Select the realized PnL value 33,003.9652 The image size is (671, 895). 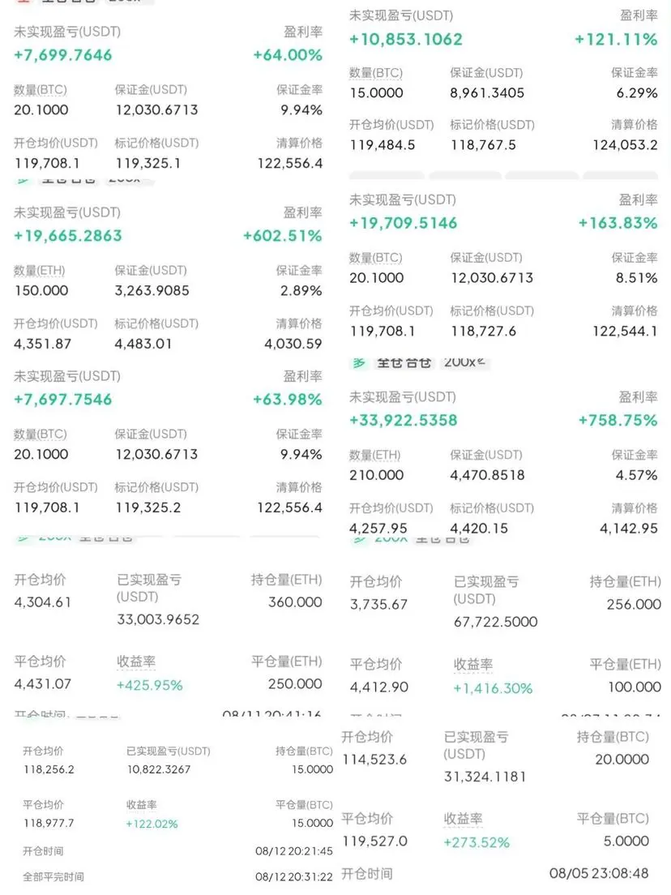(x=158, y=619)
